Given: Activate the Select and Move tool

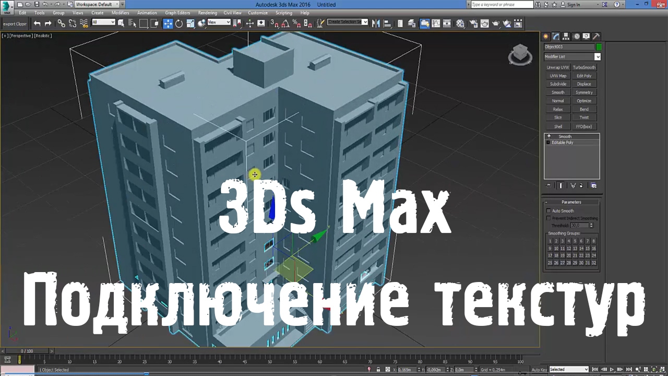Looking at the screenshot, I should point(168,23).
